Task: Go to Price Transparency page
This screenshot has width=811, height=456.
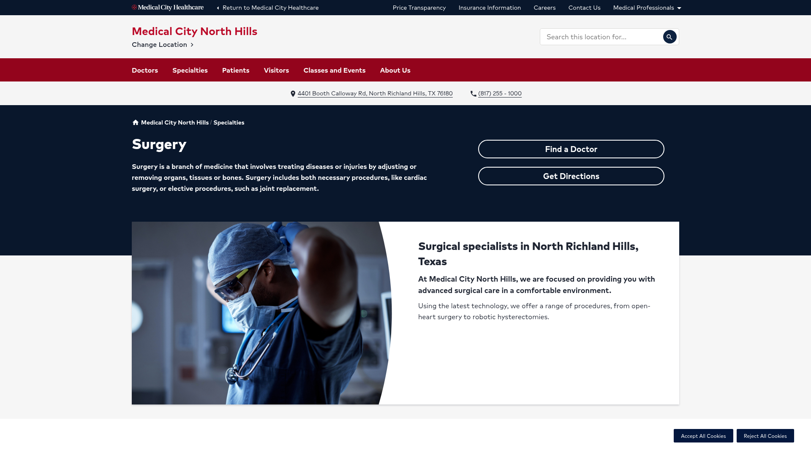Action: pos(419,8)
